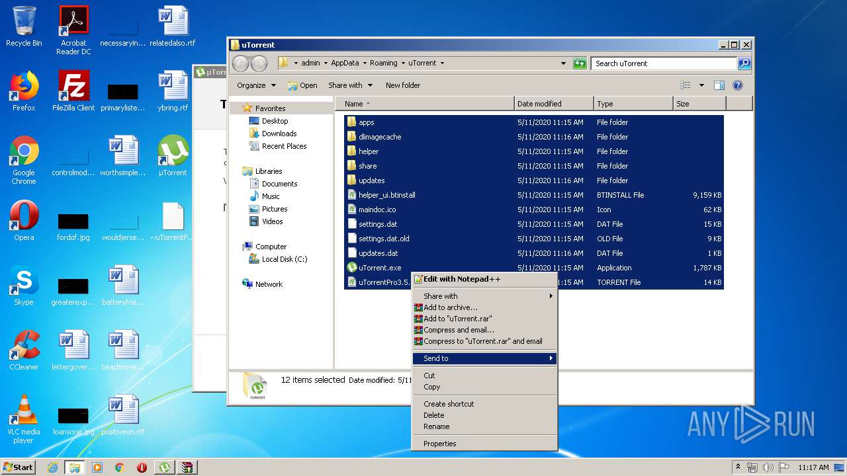847x476 pixels.
Task: Focus the Search uTorrent field
Action: [x=664, y=63]
